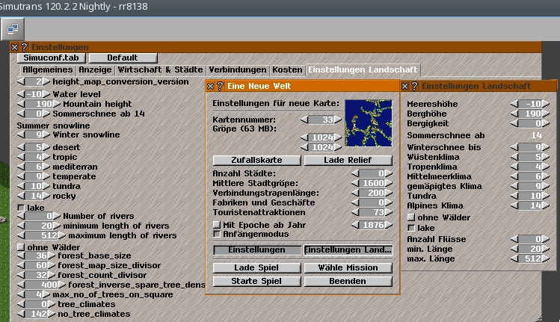Check ohne Wälder in right landscape panel
This screenshot has width=560, height=322.
click(x=410, y=217)
